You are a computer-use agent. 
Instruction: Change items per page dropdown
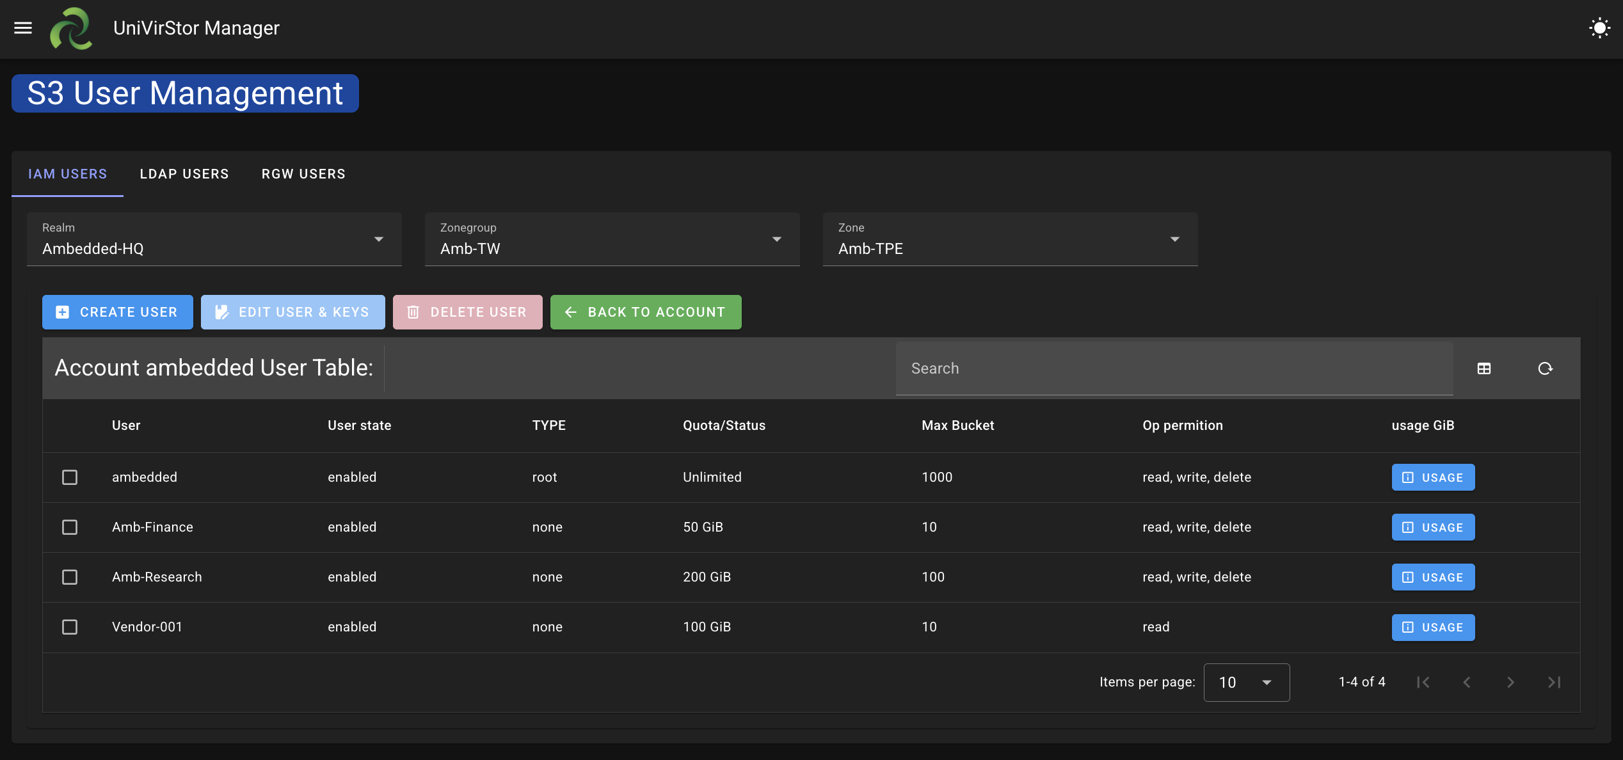(1246, 683)
